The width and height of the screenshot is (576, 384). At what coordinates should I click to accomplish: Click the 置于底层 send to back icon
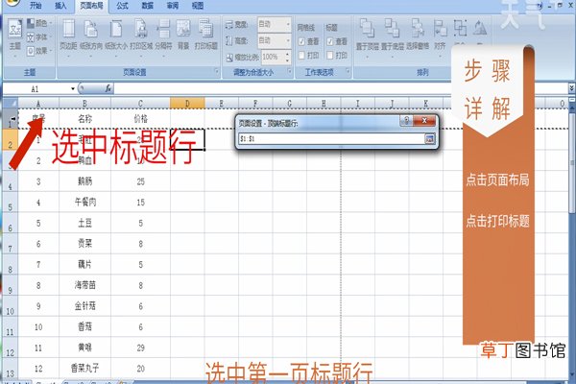tap(392, 29)
